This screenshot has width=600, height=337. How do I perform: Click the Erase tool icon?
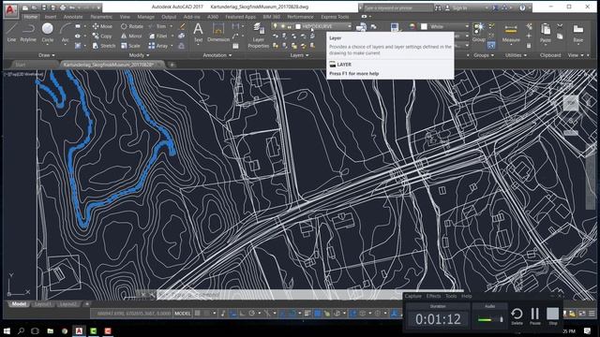point(183,26)
